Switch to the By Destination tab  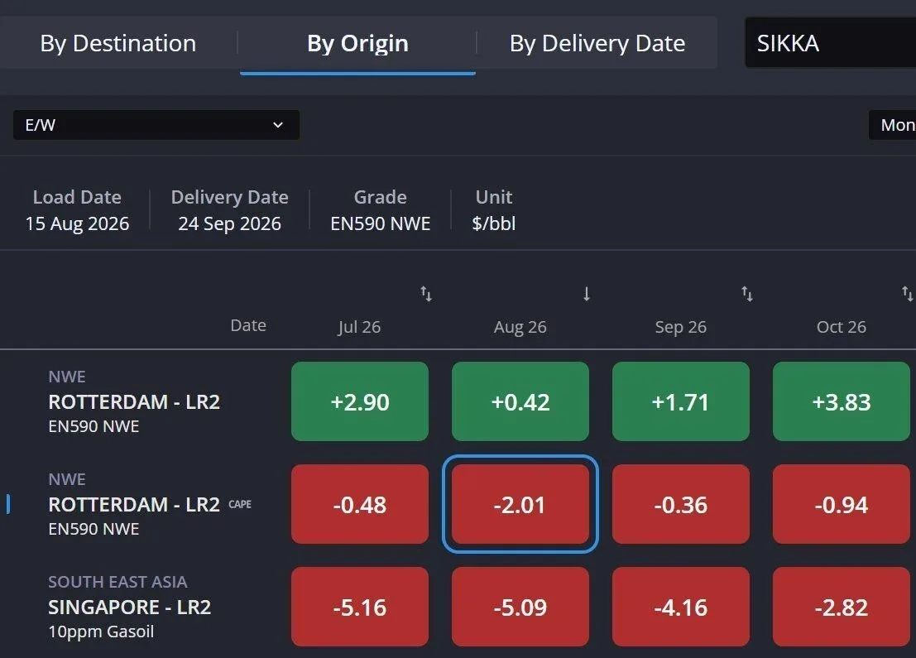[118, 43]
